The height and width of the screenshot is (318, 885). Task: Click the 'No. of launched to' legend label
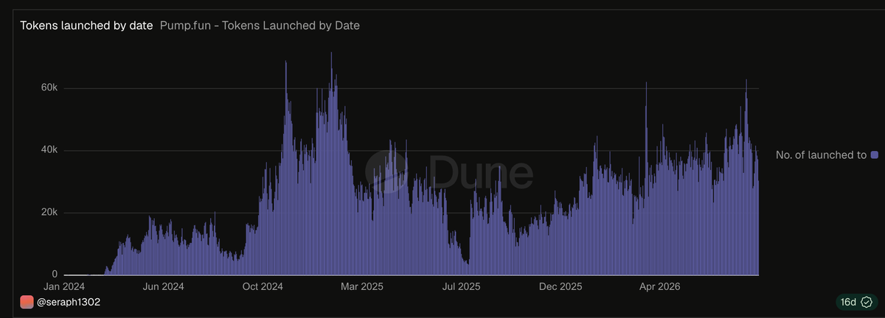point(821,155)
